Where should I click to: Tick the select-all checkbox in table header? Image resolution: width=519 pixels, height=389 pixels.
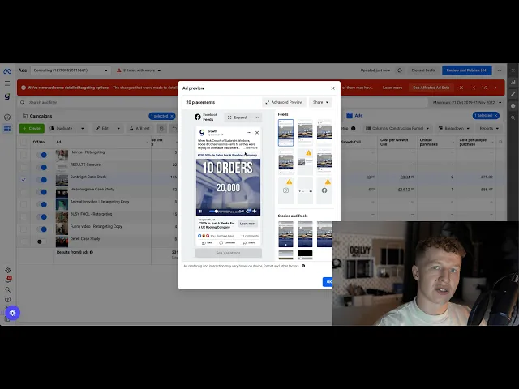24,143
